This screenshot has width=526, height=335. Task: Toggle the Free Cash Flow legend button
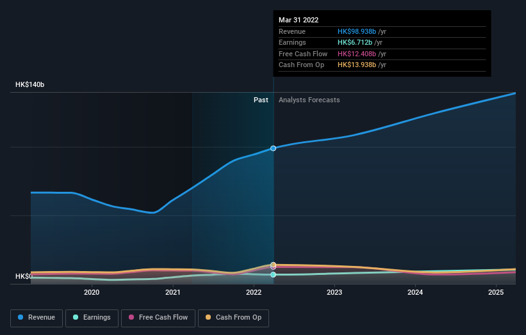(158, 318)
